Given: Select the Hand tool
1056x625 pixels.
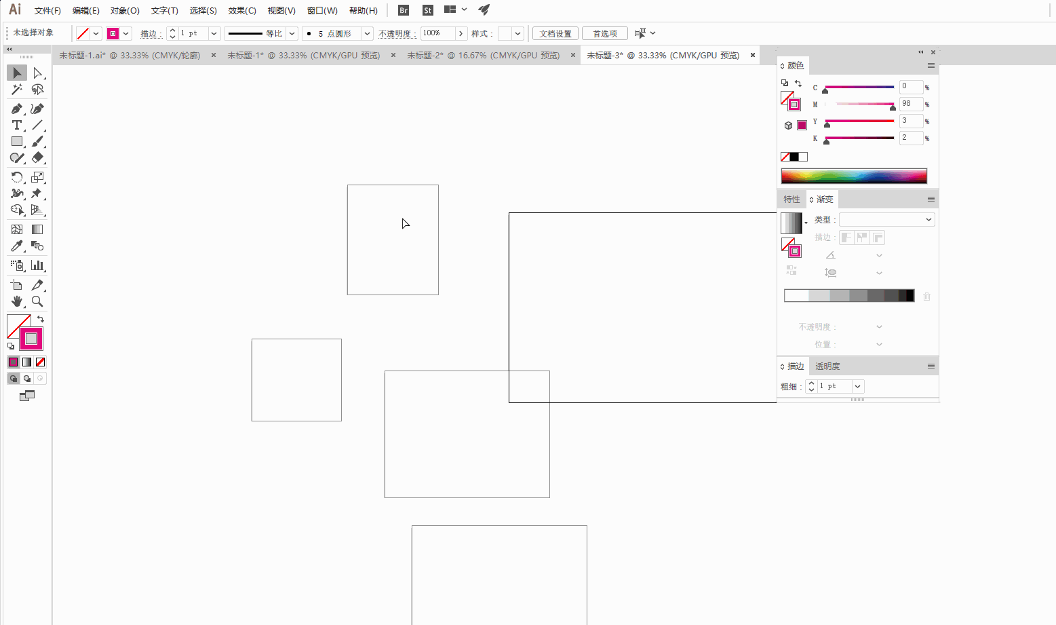Looking at the screenshot, I should 16,301.
